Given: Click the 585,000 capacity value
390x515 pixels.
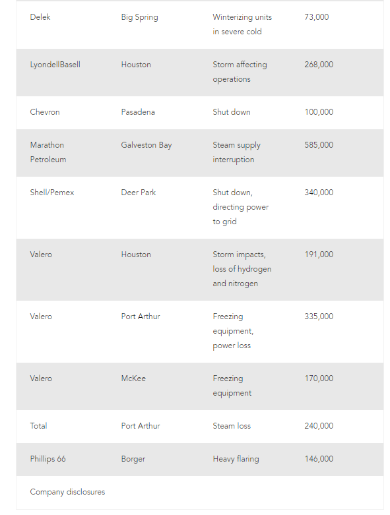Looking at the screenshot, I should pos(318,145).
